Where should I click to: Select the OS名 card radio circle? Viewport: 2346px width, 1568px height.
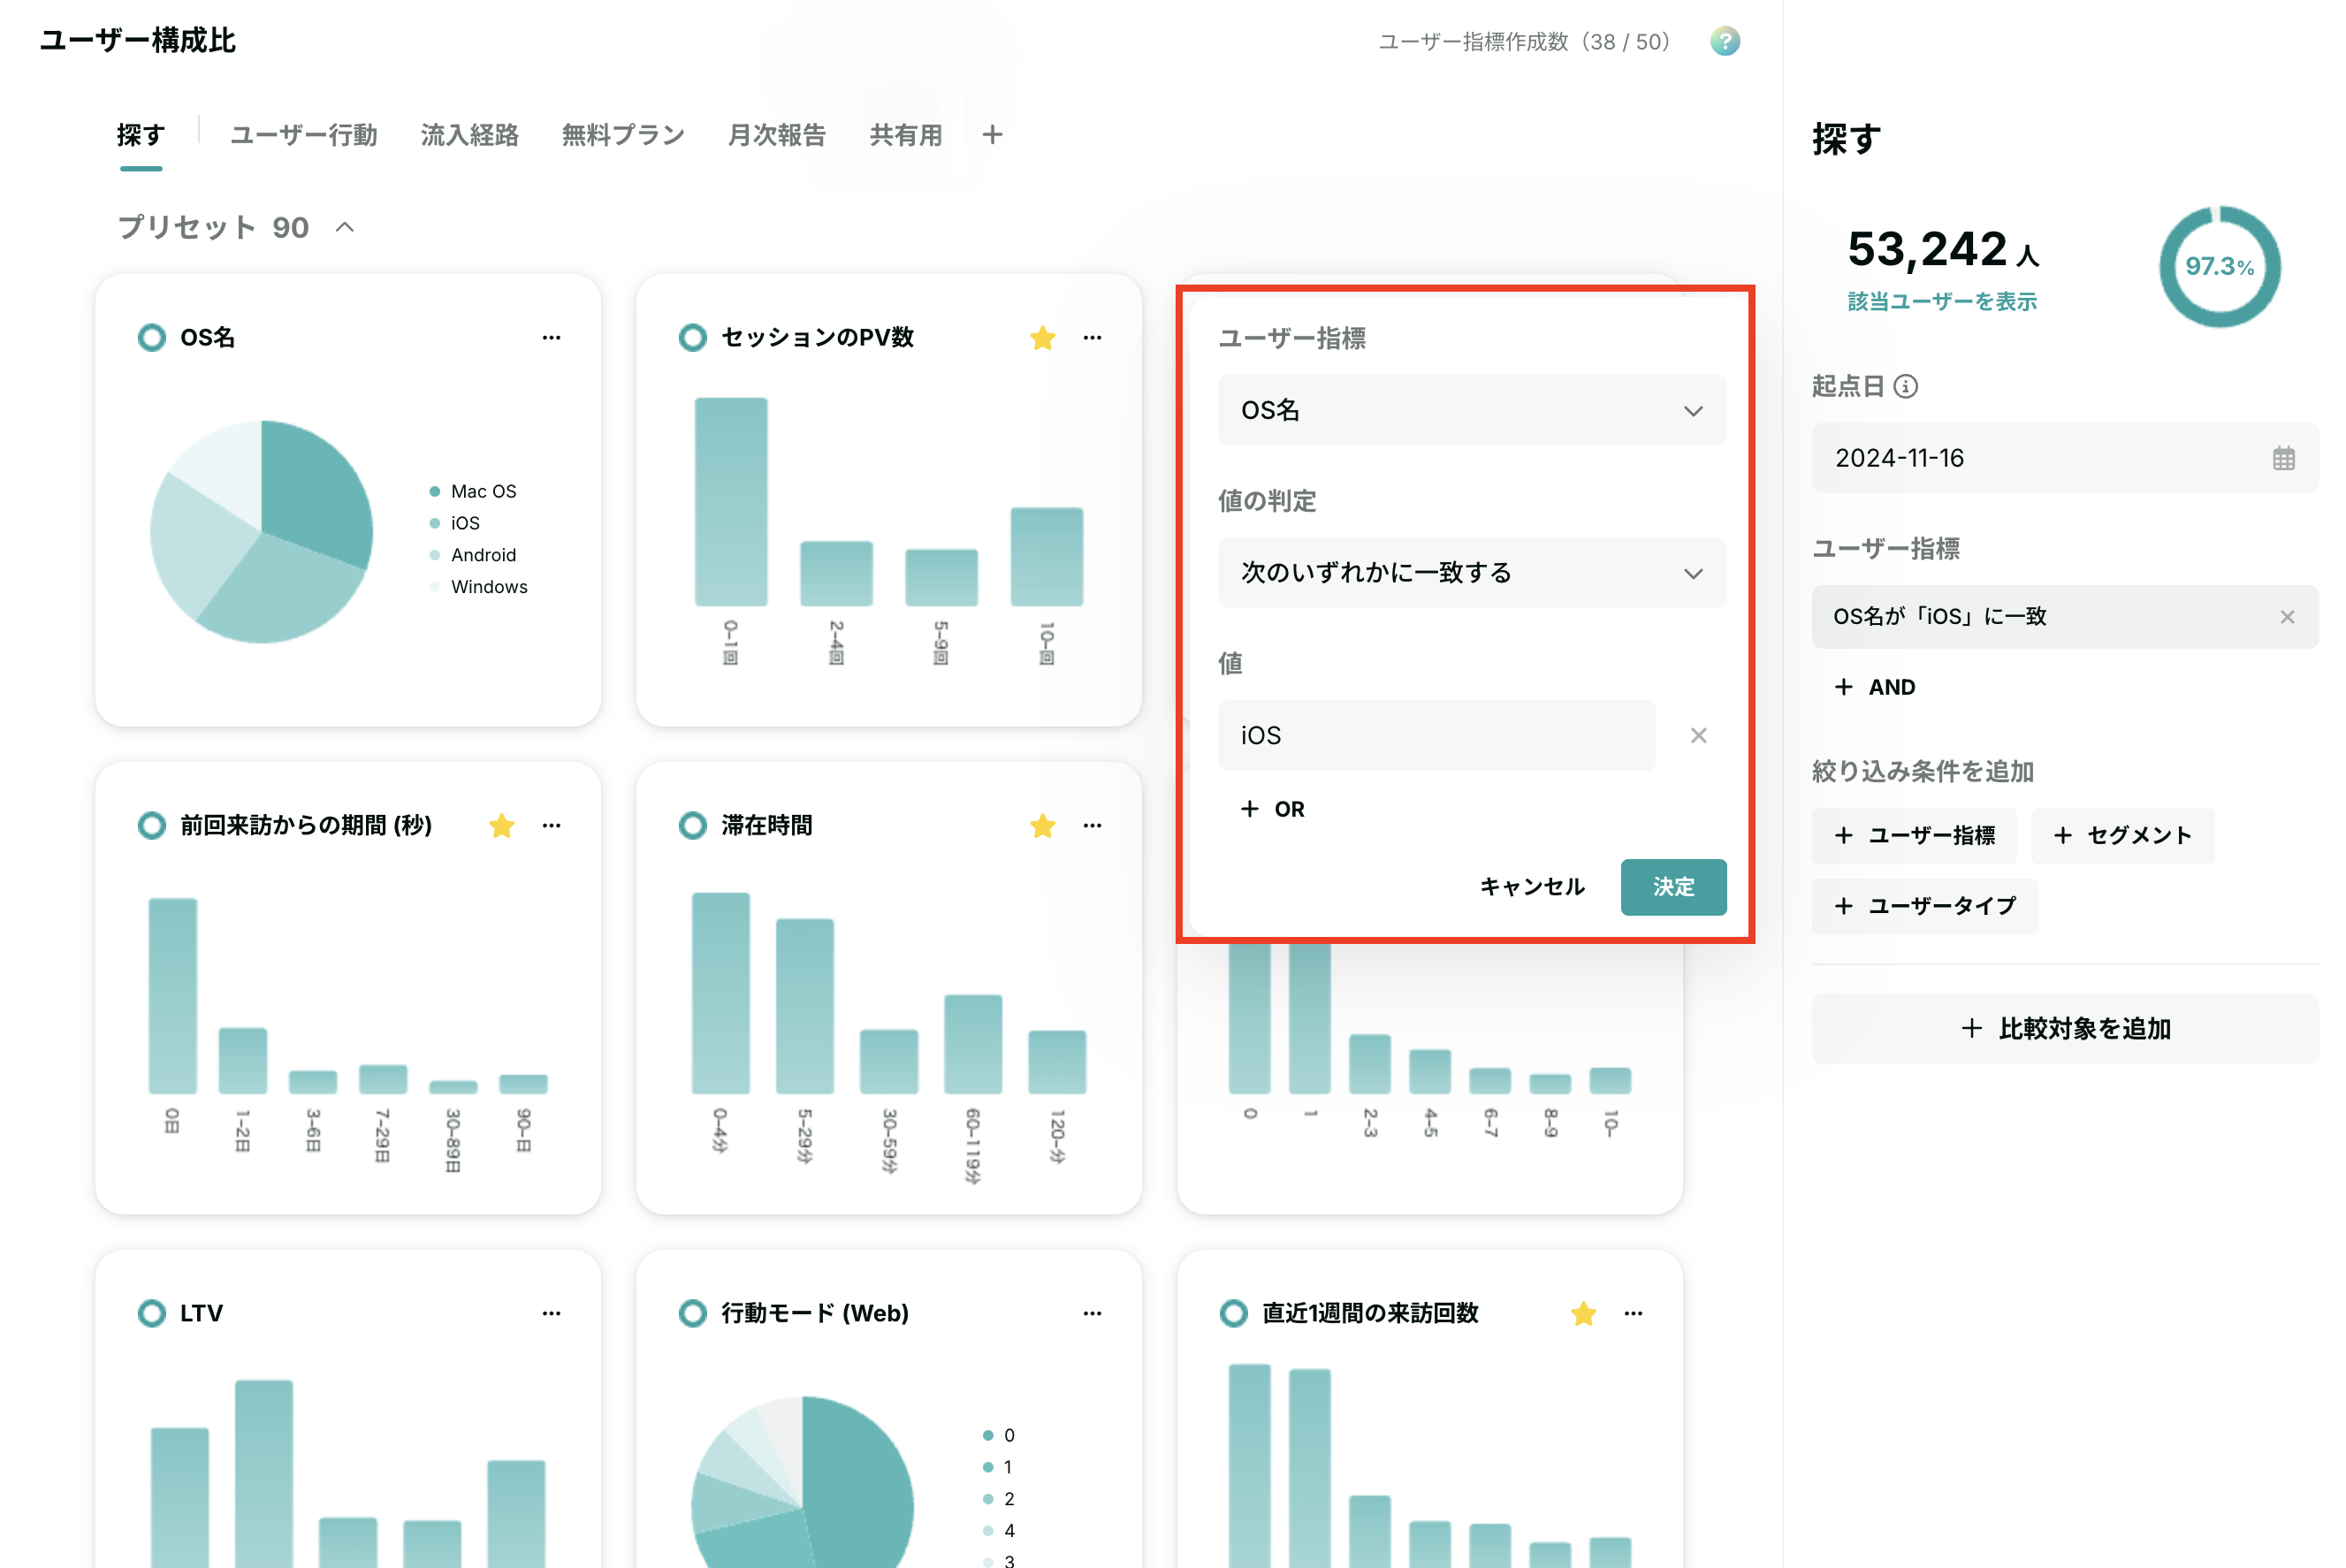pos(152,338)
